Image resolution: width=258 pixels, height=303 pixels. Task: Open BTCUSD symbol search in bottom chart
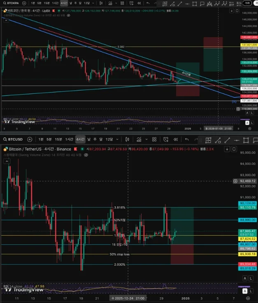pyautogui.click(x=13, y=139)
